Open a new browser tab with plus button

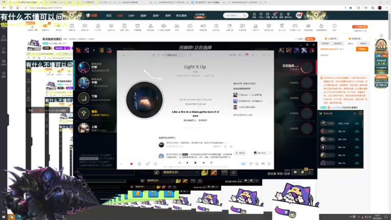265,2
